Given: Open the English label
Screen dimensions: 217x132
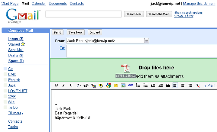Looking at the screenshot, I should [x=14, y=80].
